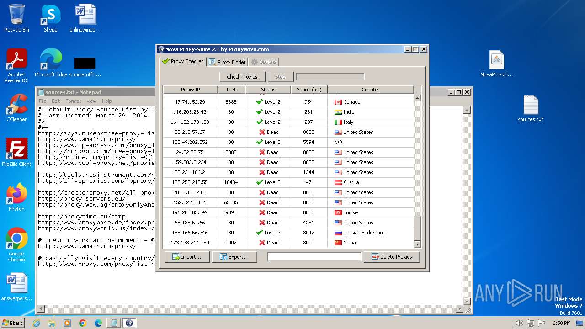Click the proxy list scrollbar thumb

pyautogui.click(x=417, y=228)
